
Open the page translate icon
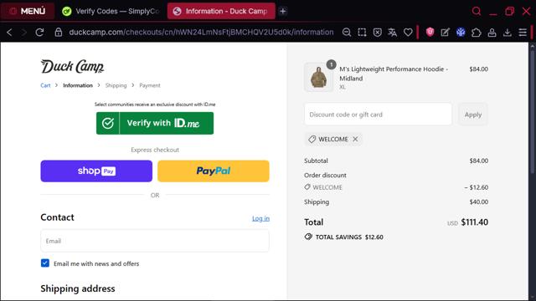pyautogui.click(x=393, y=33)
